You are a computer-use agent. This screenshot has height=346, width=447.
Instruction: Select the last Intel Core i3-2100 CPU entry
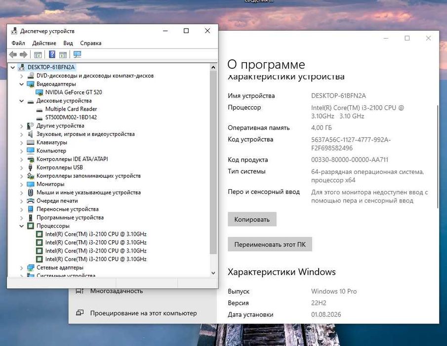tap(96, 259)
